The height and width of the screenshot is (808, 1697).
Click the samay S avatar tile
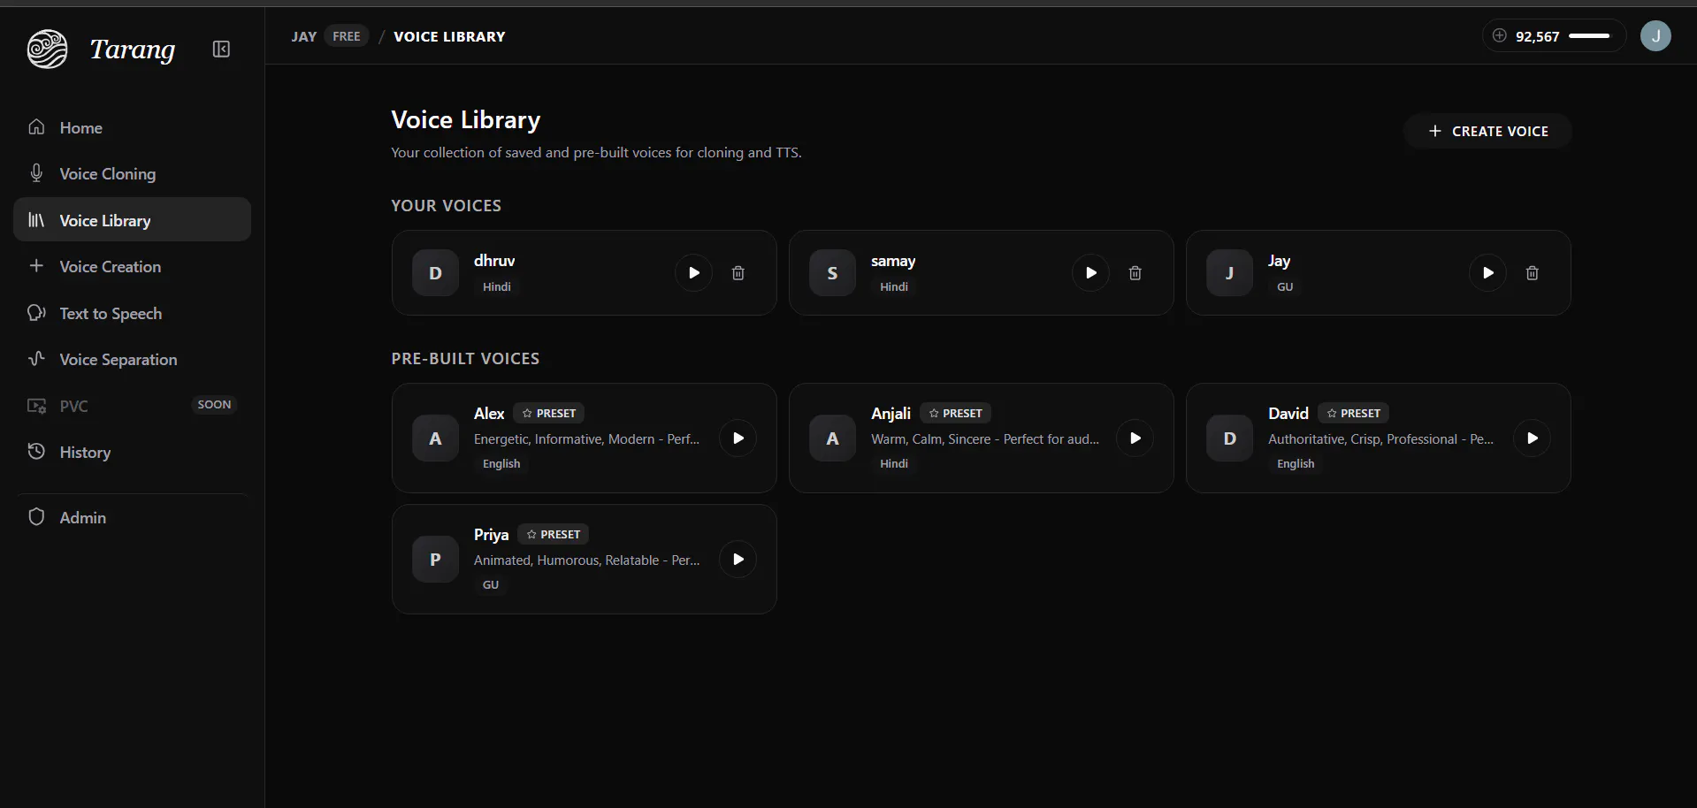832,273
